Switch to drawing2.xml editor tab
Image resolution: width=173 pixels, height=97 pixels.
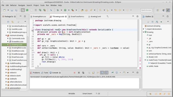tap(95, 16)
